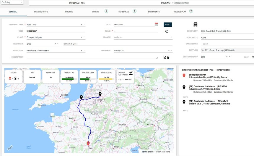
Task: Clear the Incoterms EXW value
Action: tap(56, 44)
